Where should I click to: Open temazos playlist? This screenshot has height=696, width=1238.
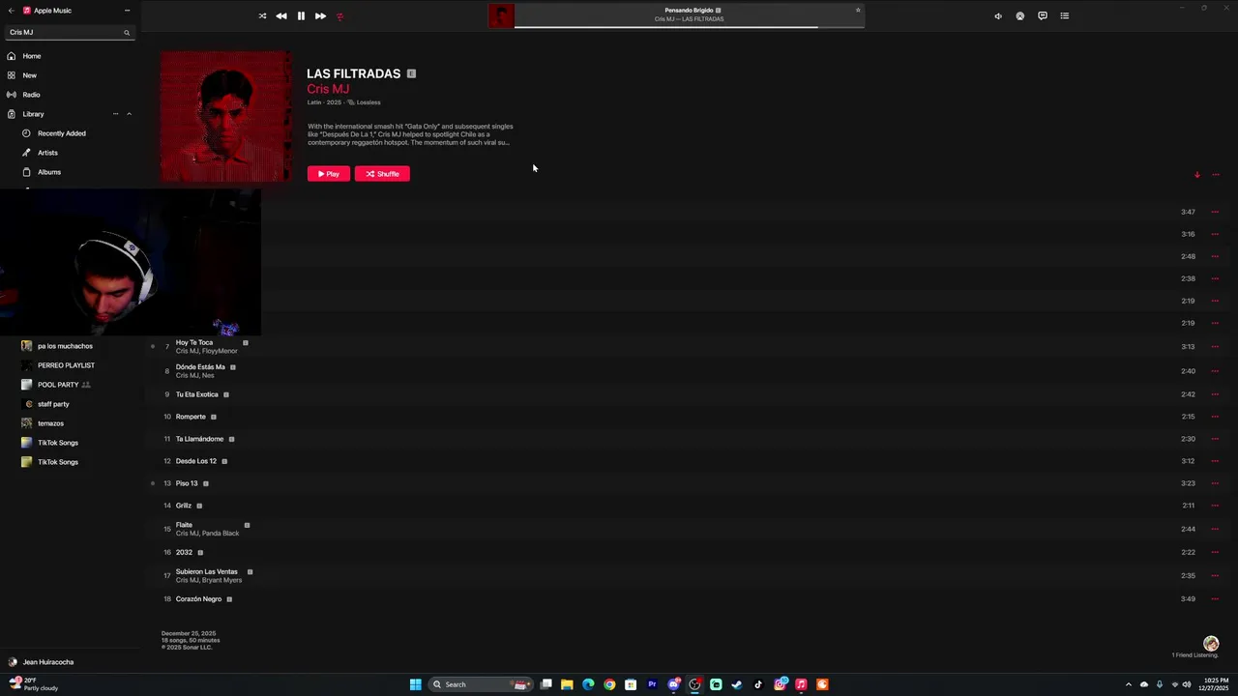50,423
